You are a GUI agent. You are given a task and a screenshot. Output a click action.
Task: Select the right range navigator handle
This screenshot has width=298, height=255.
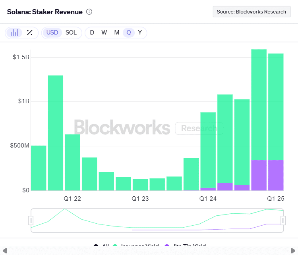[283, 220]
